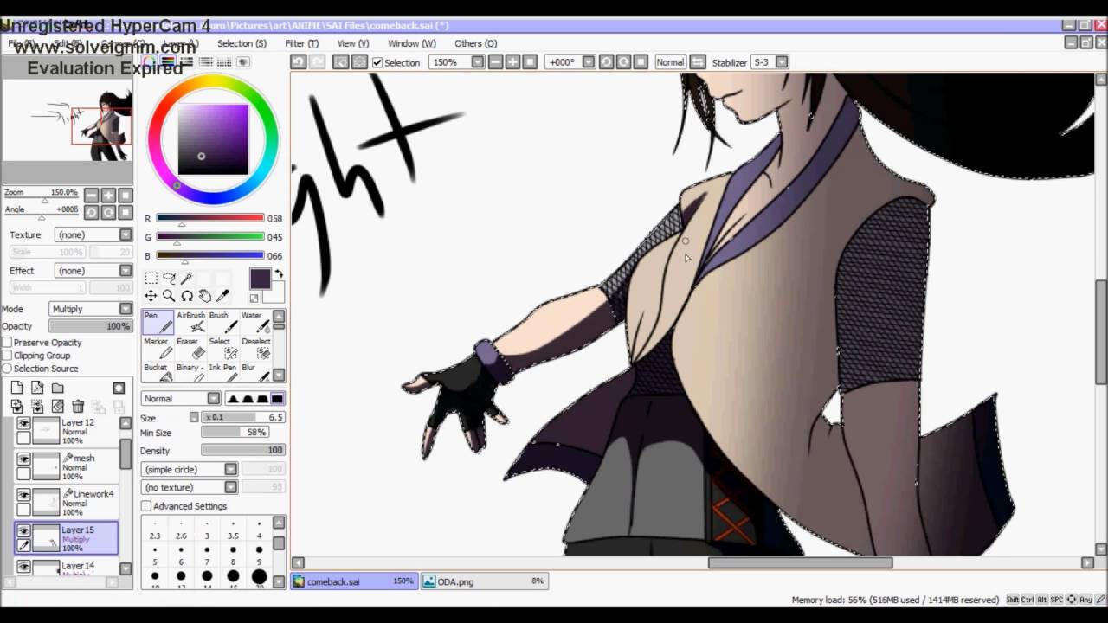Create a new layer folder
The image size is (1108, 623).
tap(58, 389)
